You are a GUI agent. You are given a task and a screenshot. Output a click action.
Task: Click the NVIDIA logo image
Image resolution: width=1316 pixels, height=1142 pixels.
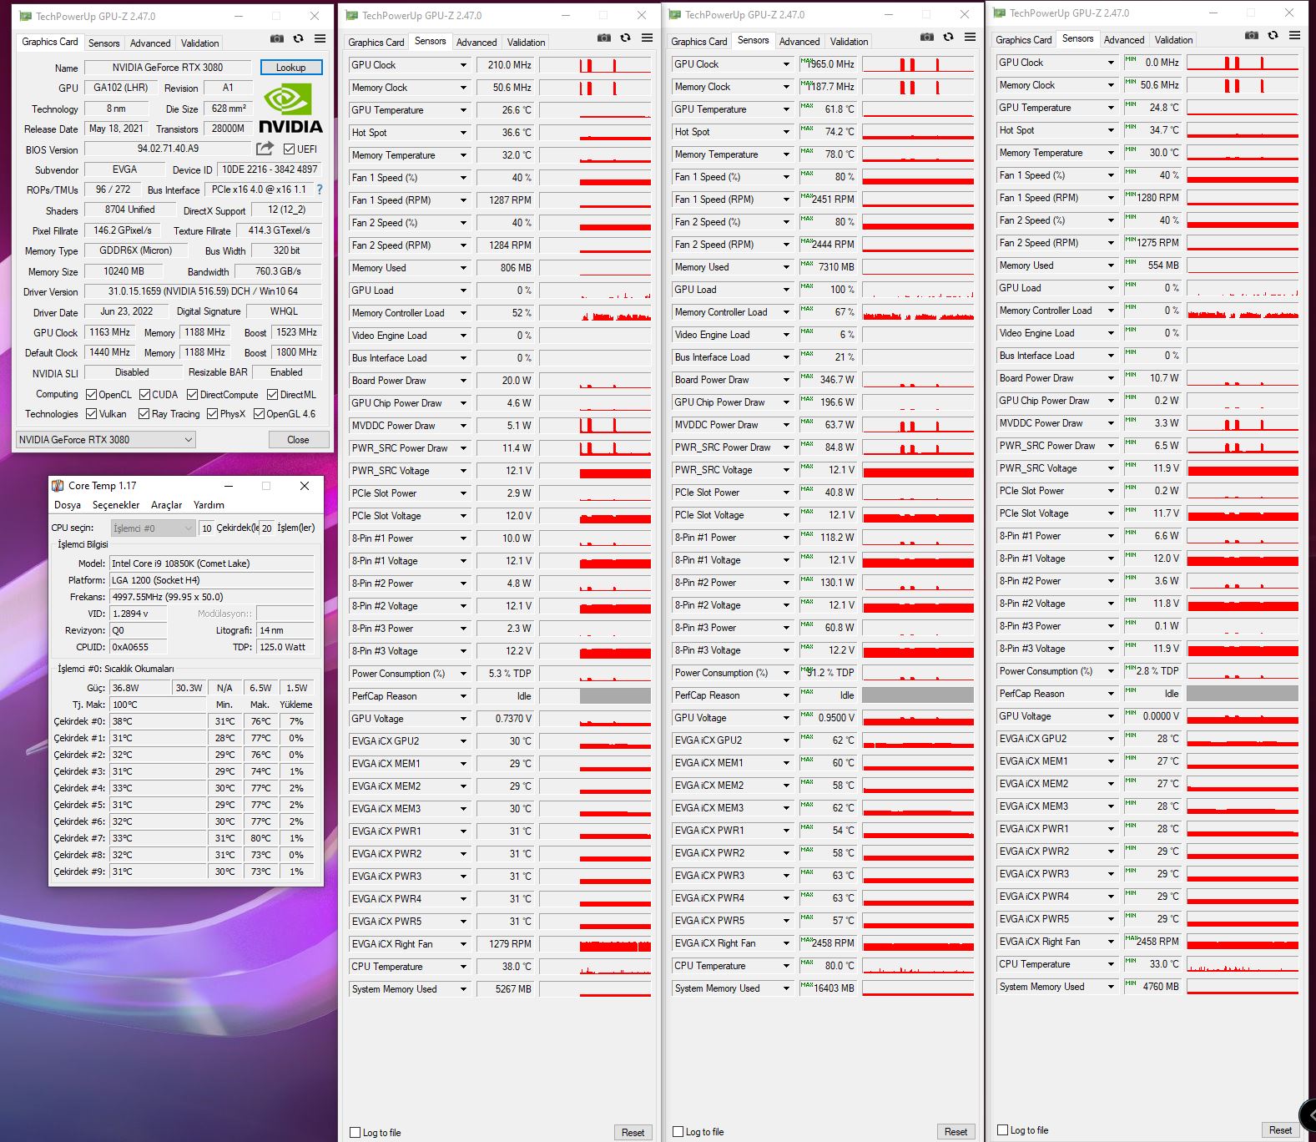pyautogui.click(x=290, y=109)
